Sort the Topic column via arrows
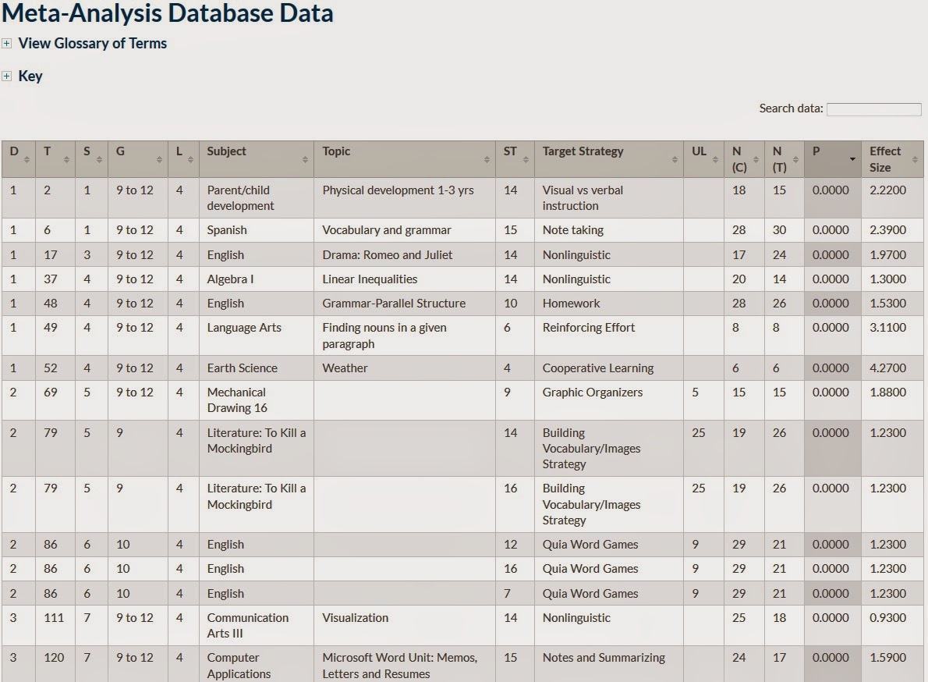Viewport: 928px width, 682px height. [487, 160]
